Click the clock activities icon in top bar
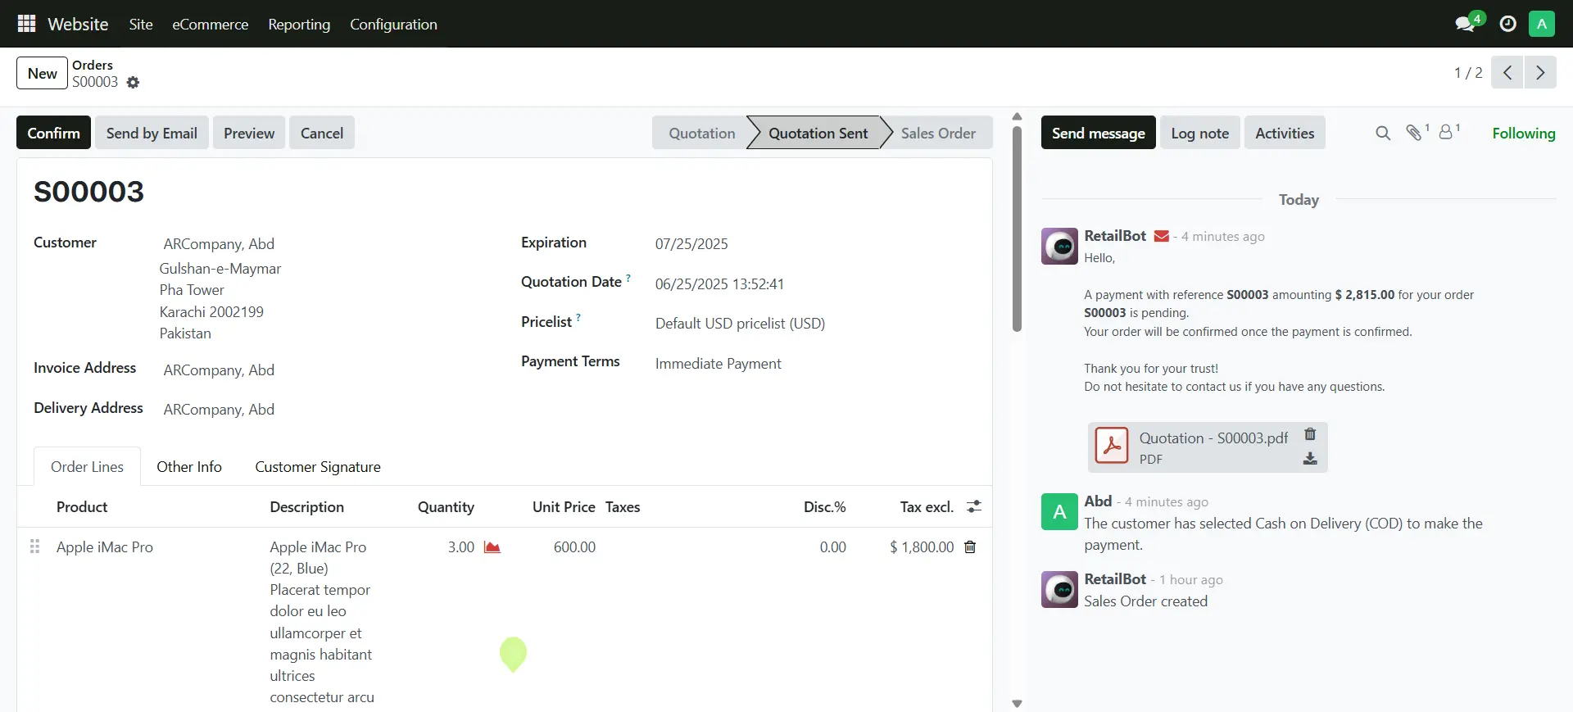Screen dimensions: 1573x712 pos(1507,24)
